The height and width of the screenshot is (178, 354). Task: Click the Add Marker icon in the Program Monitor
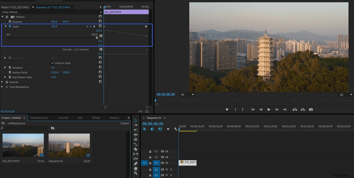227,109
